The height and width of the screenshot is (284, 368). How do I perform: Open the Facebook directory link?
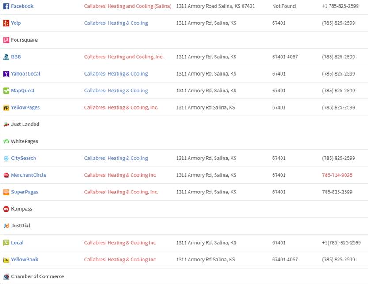pos(22,6)
